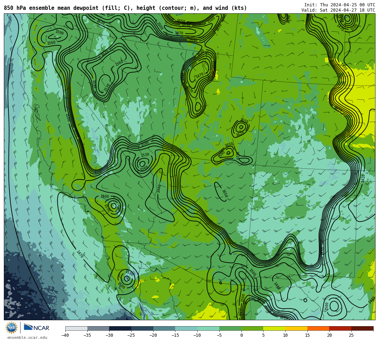Click the -5 to 0 green color swatch
The width and height of the screenshot is (379, 342).
pos(230,328)
